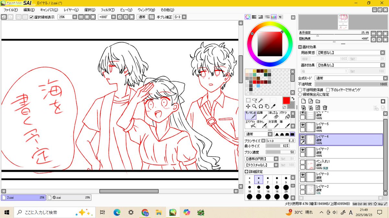The height and width of the screenshot is (218, 389).
Task: Open the 編集 menu
Action: coord(29,10)
